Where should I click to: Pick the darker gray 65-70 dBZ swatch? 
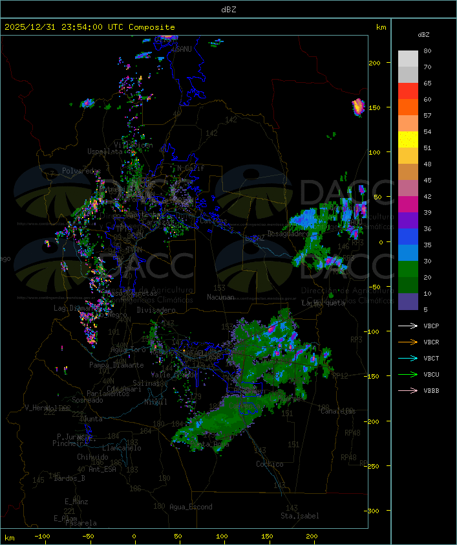click(408, 74)
